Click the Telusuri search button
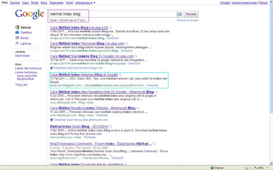 click(191, 14)
